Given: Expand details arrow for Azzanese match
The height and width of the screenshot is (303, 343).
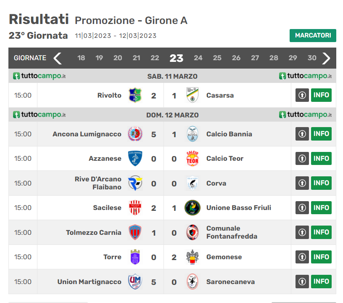Looking at the screenshot, I should 302,159.
